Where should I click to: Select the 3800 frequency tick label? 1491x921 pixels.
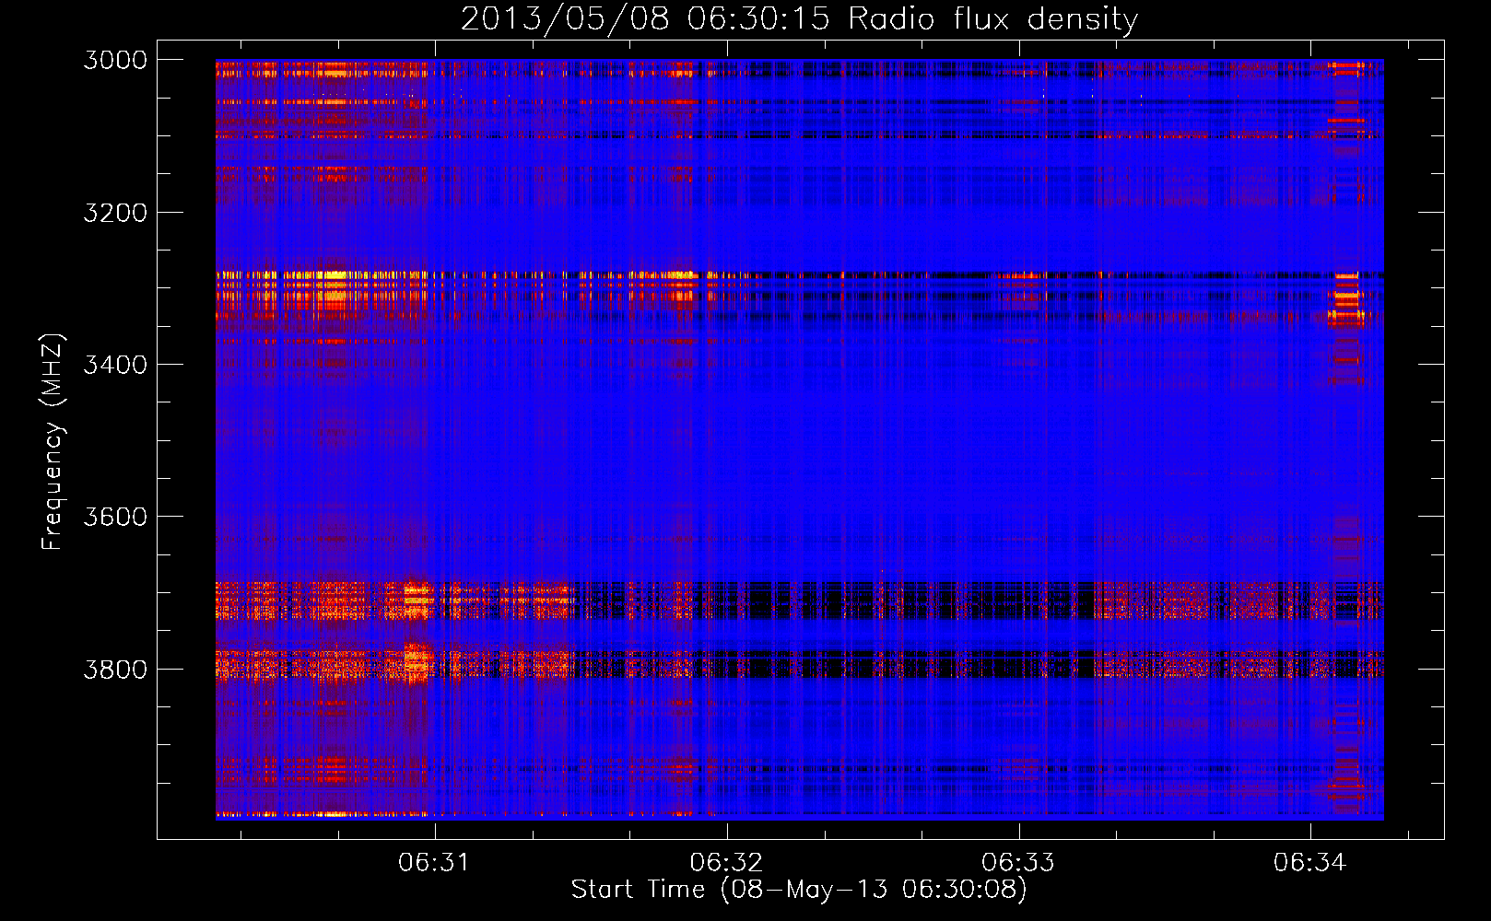point(115,669)
